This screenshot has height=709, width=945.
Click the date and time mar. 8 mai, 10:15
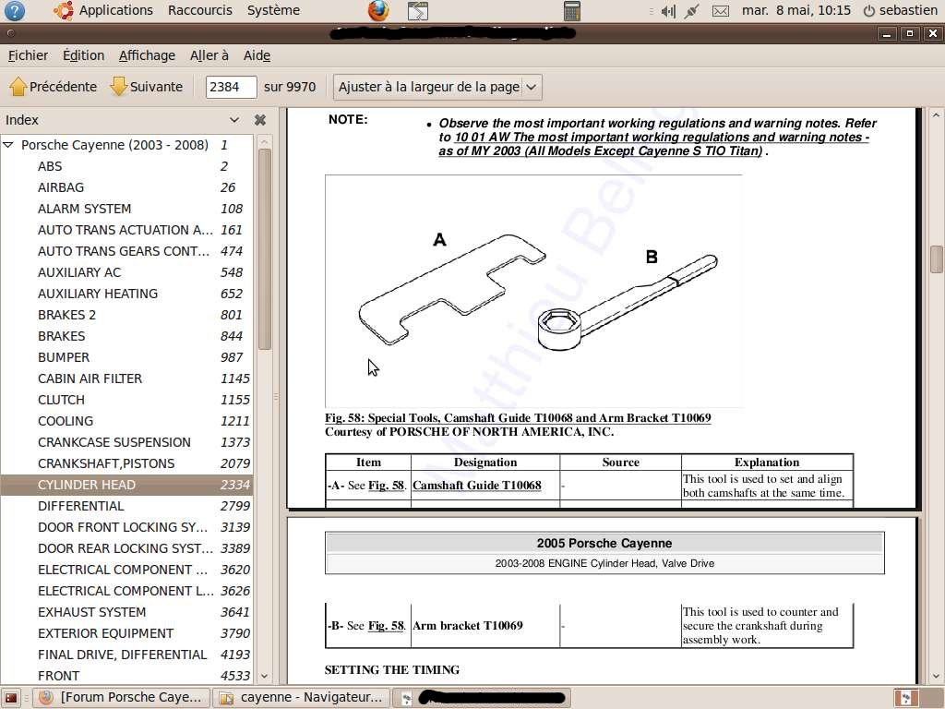[x=796, y=10]
